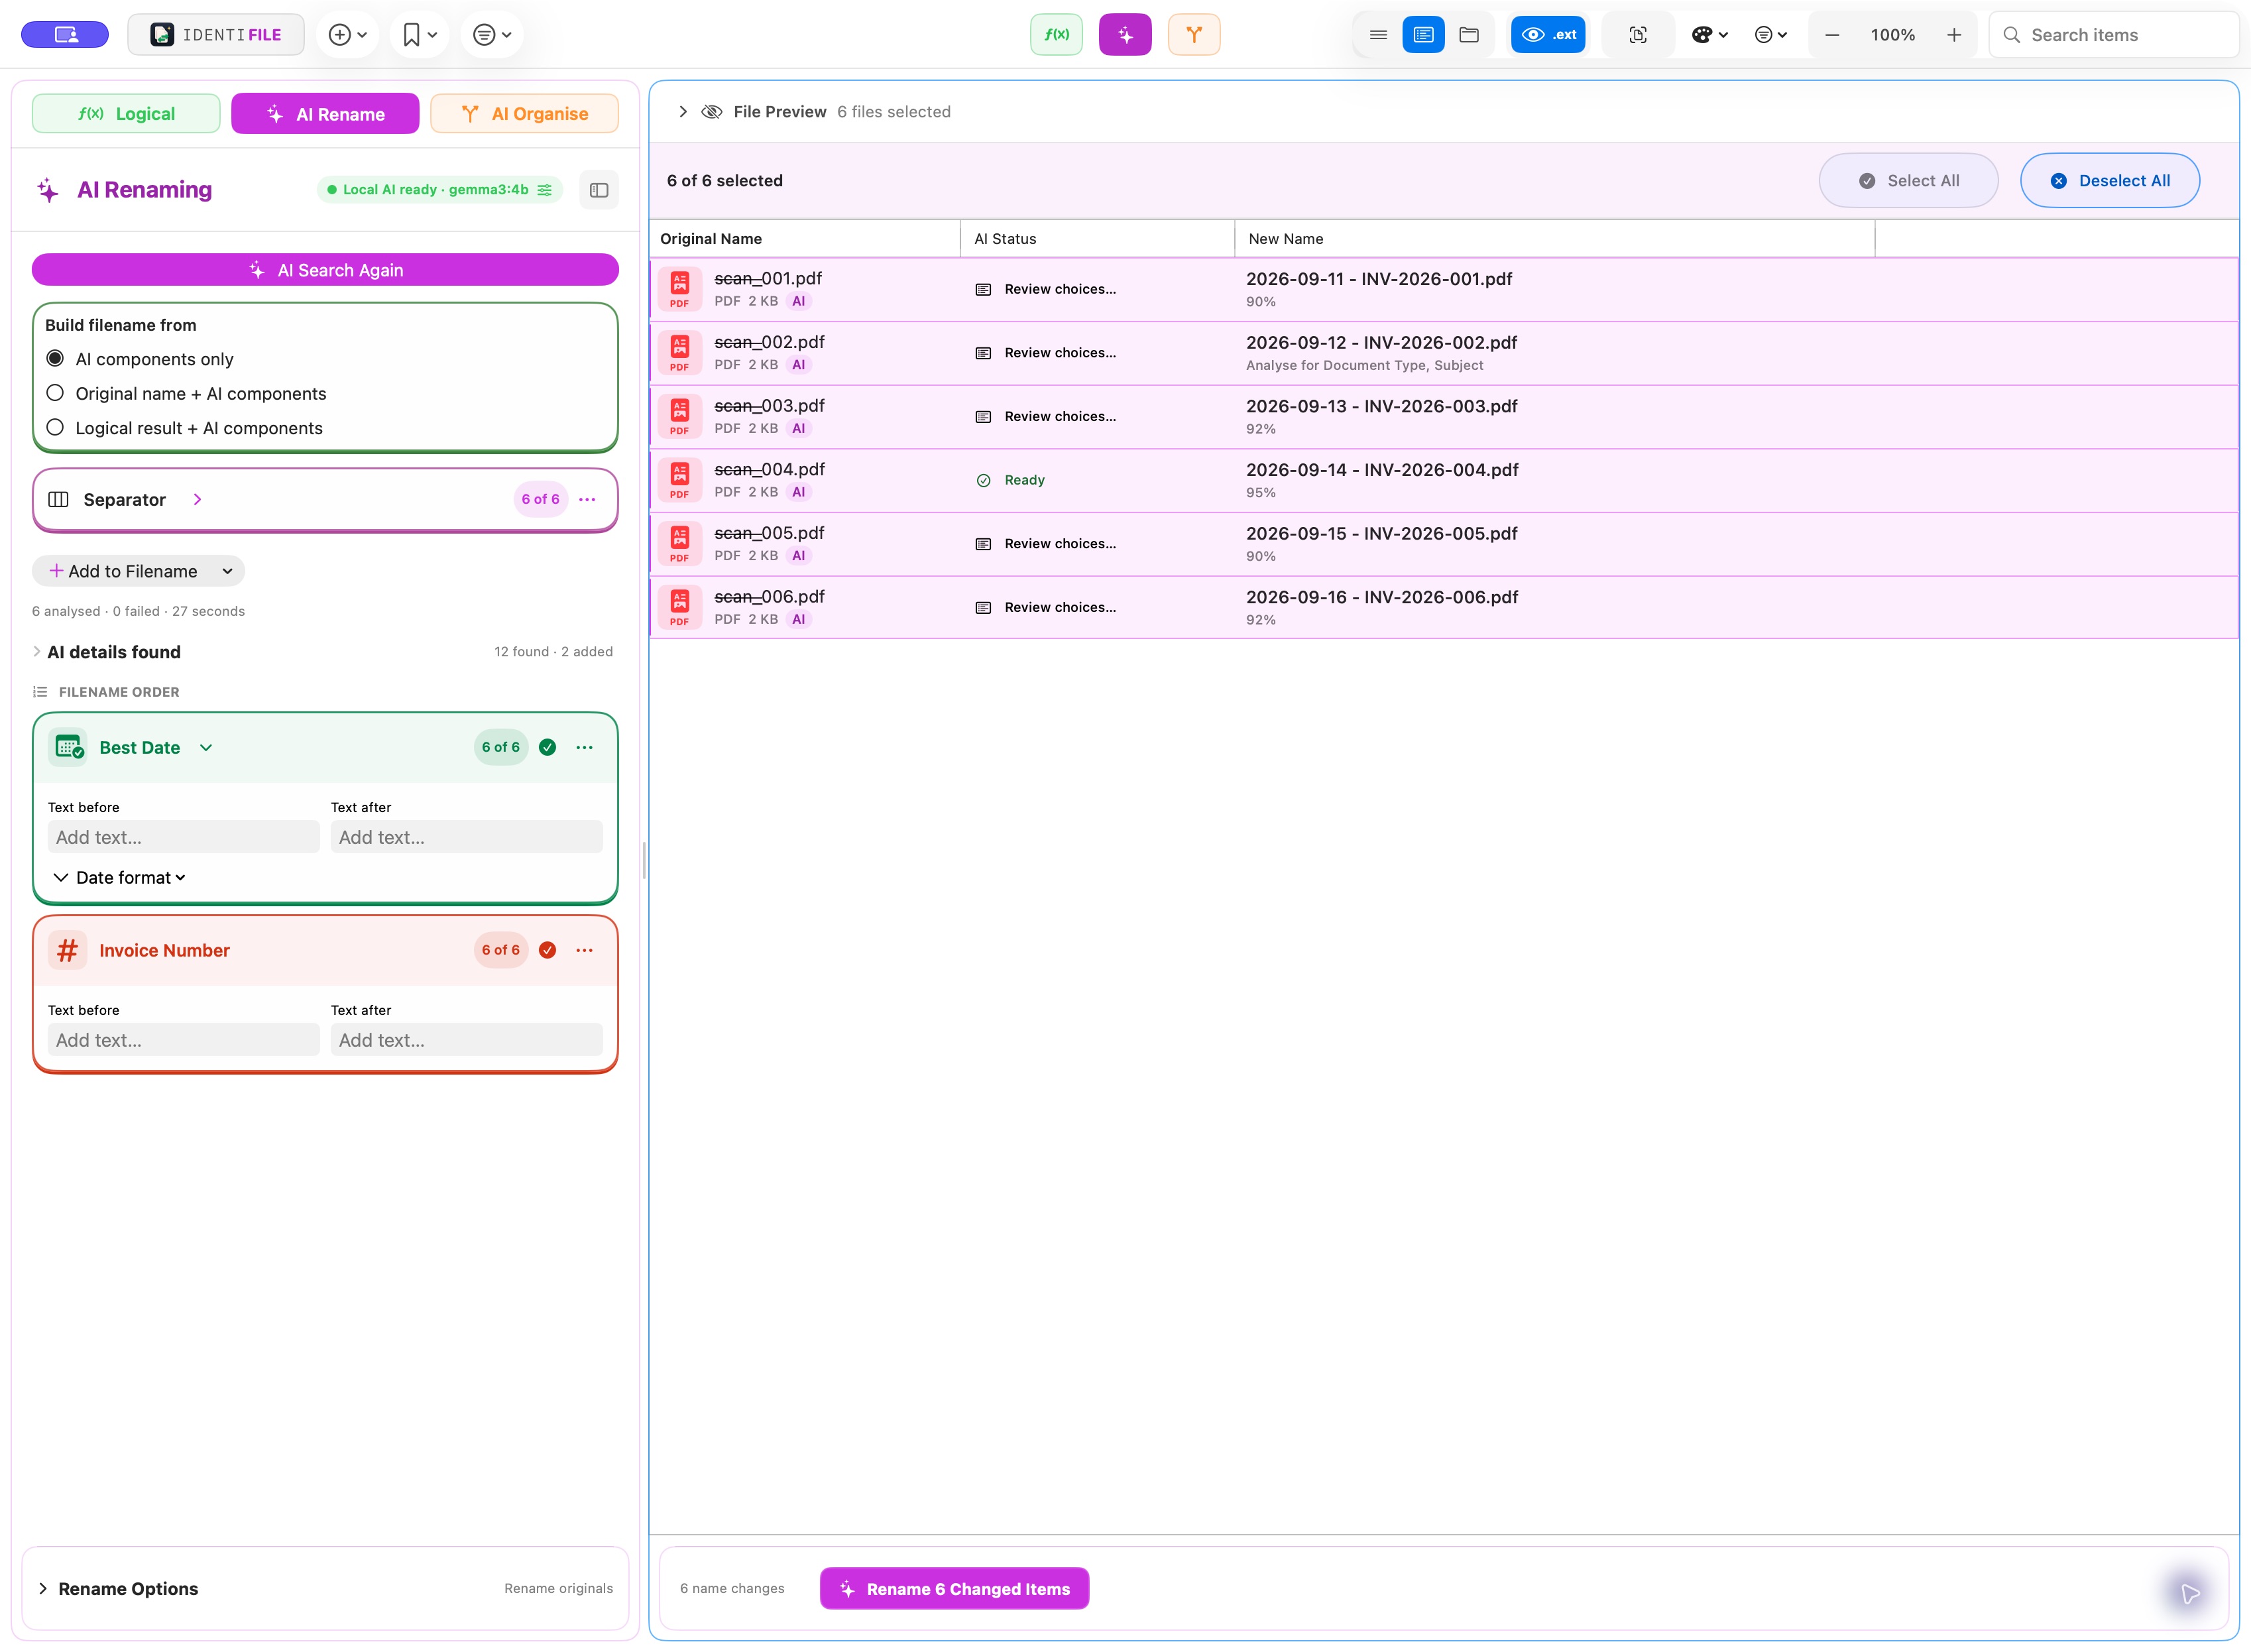Click the orange AI Organise toolbar icon
Image resolution: width=2251 pixels, height=1652 pixels.
point(1194,35)
